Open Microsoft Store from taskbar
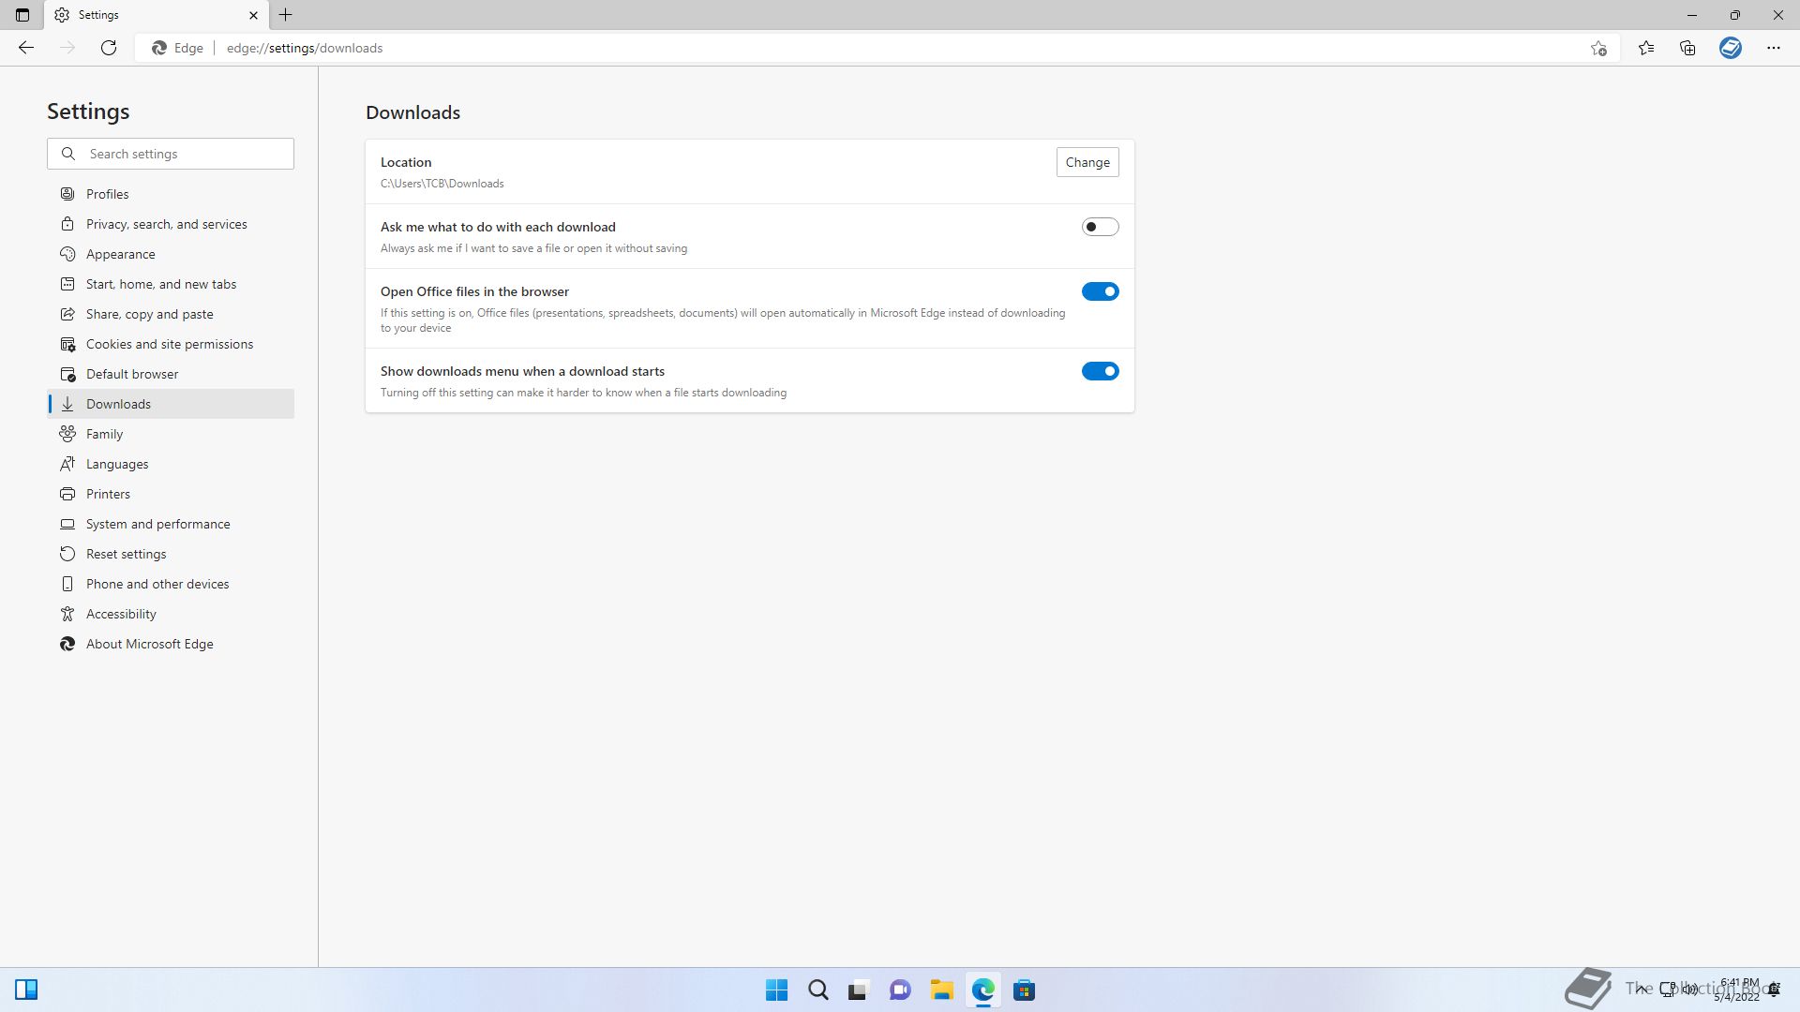The width and height of the screenshot is (1800, 1012). pos(1024,990)
